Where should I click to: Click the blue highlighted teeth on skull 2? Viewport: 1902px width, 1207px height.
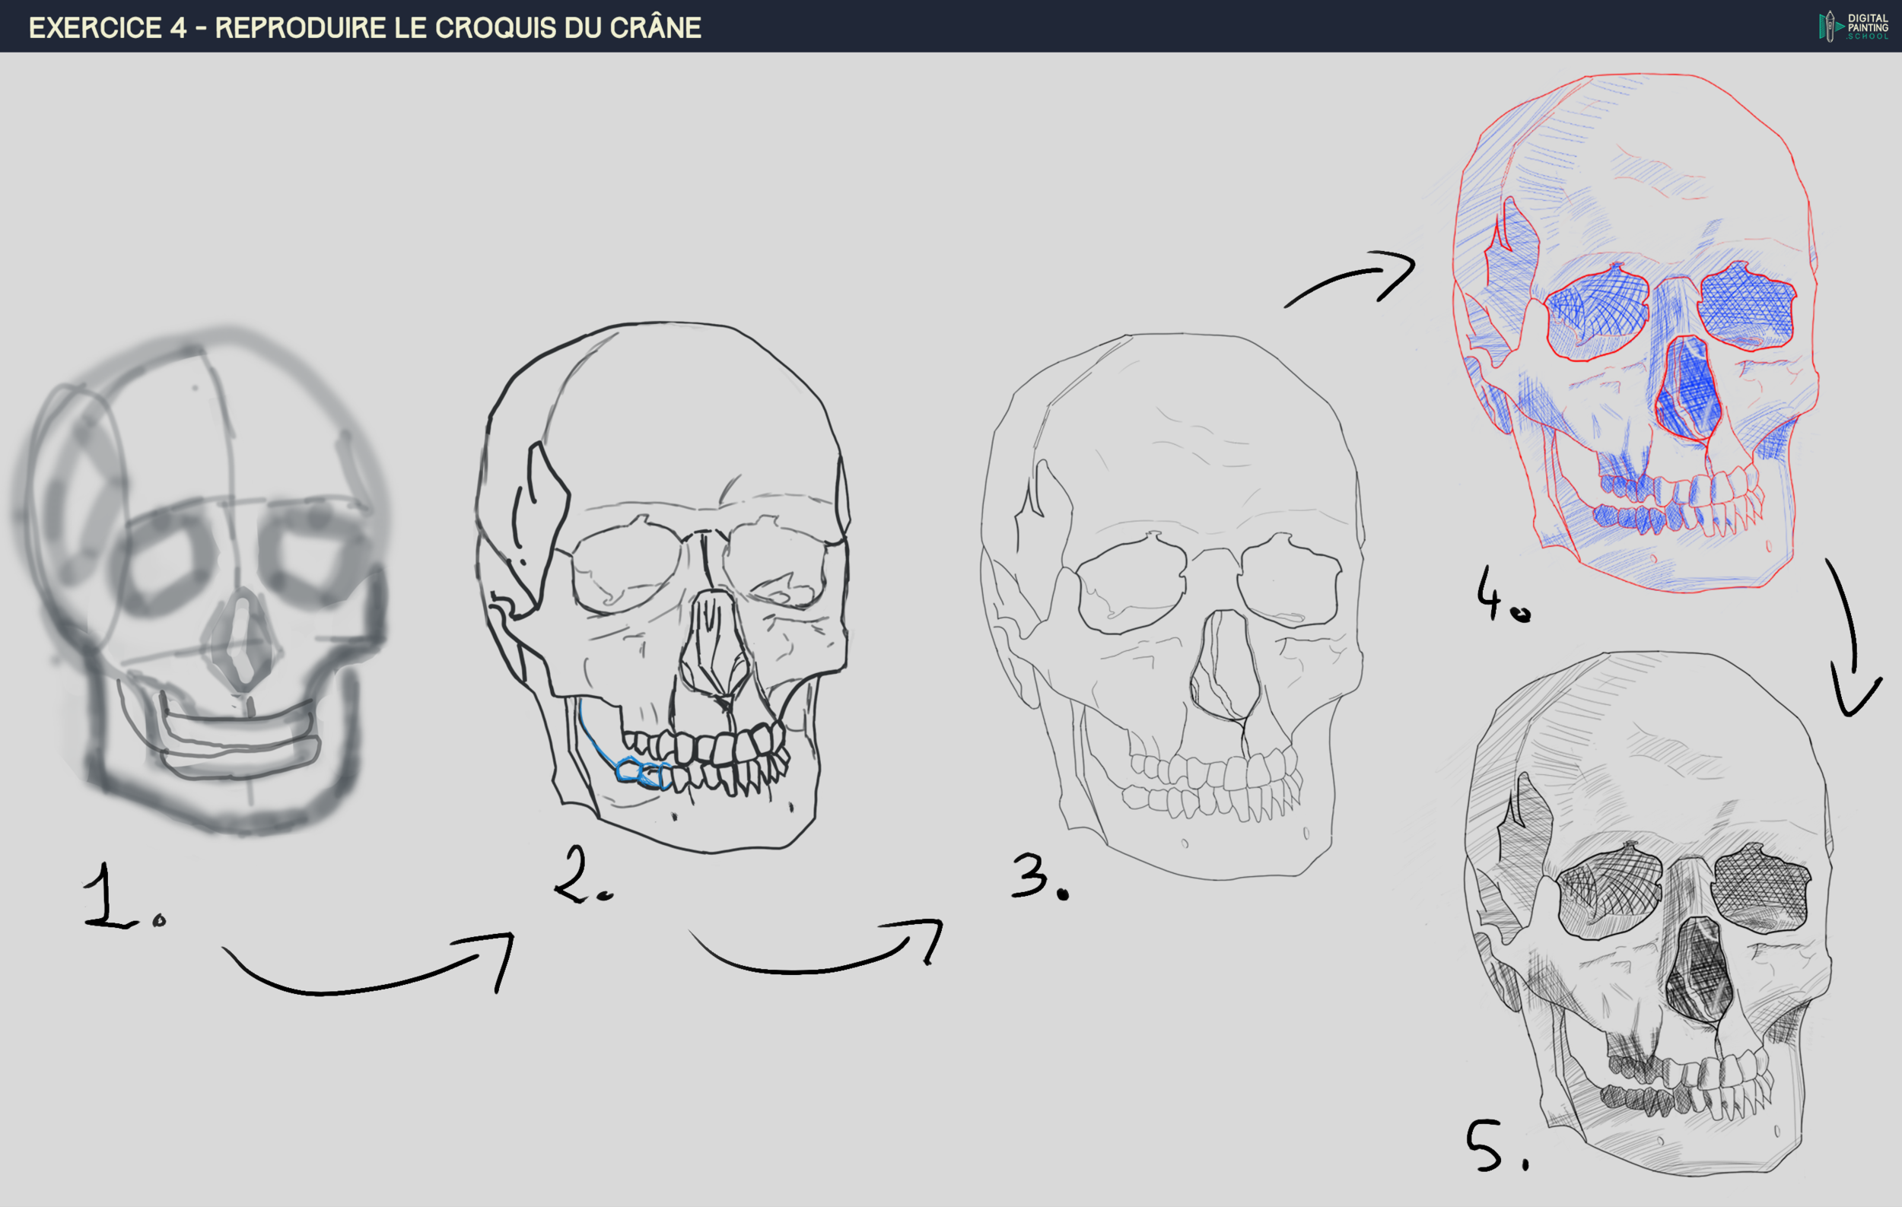(x=641, y=772)
